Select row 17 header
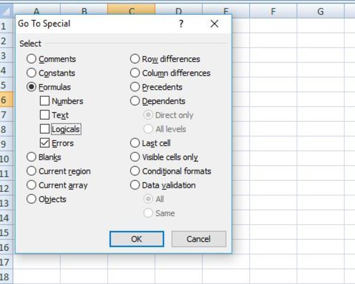Viewport: 355px width, 284px height. [x=6, y=262]
